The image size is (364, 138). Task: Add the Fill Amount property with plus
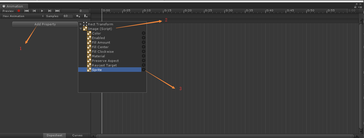[144, 42]
